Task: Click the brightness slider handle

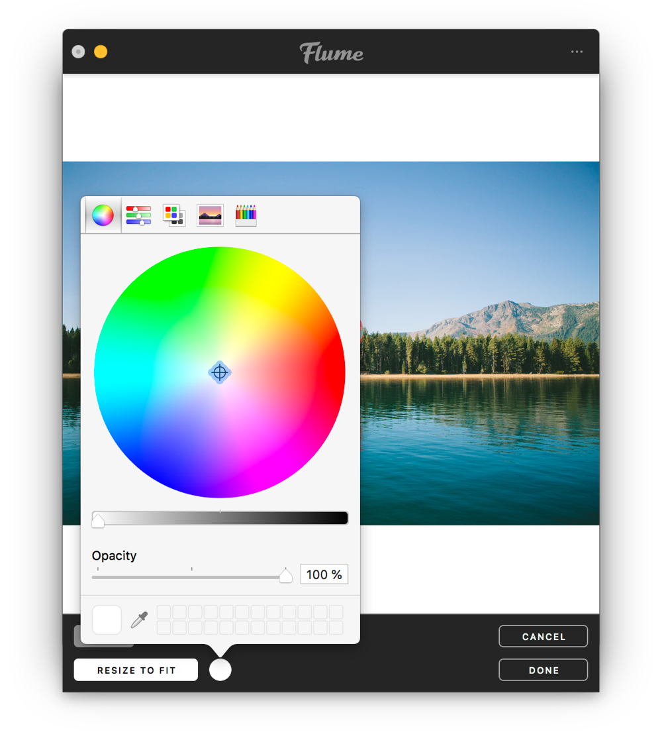Action: point(98,520)
